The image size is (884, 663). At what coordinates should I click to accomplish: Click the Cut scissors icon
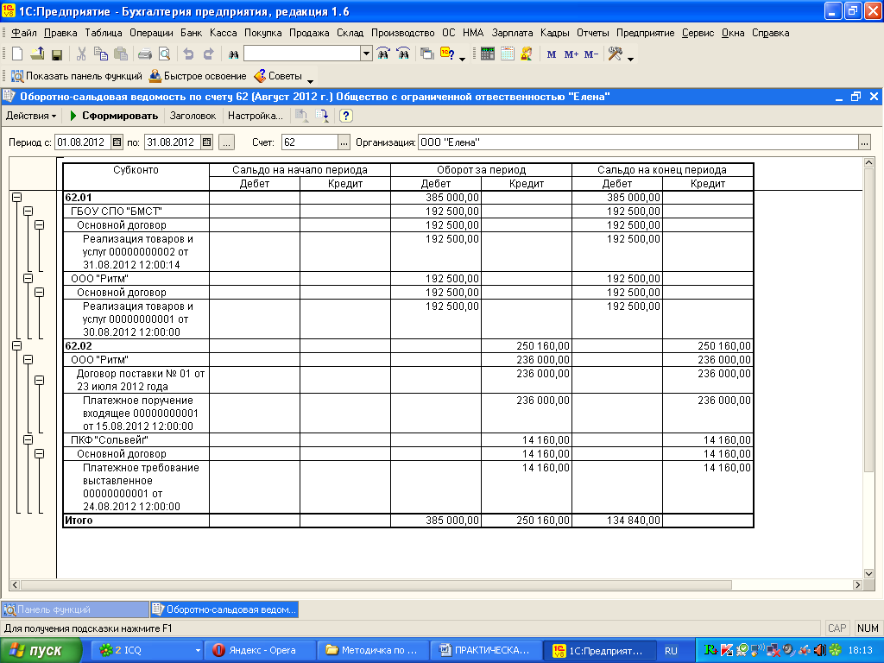click(x=82, y=54)
